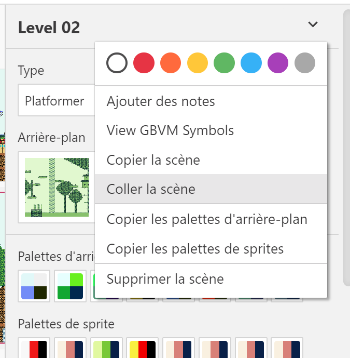The image size is (350, 358).
Task: Select Copier les palettes de sprites
Action: [195, 249]
